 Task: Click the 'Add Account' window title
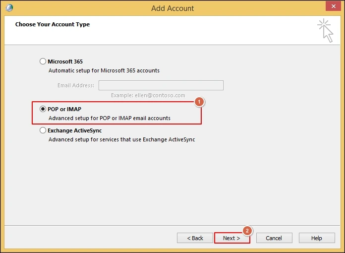[172, 8]
